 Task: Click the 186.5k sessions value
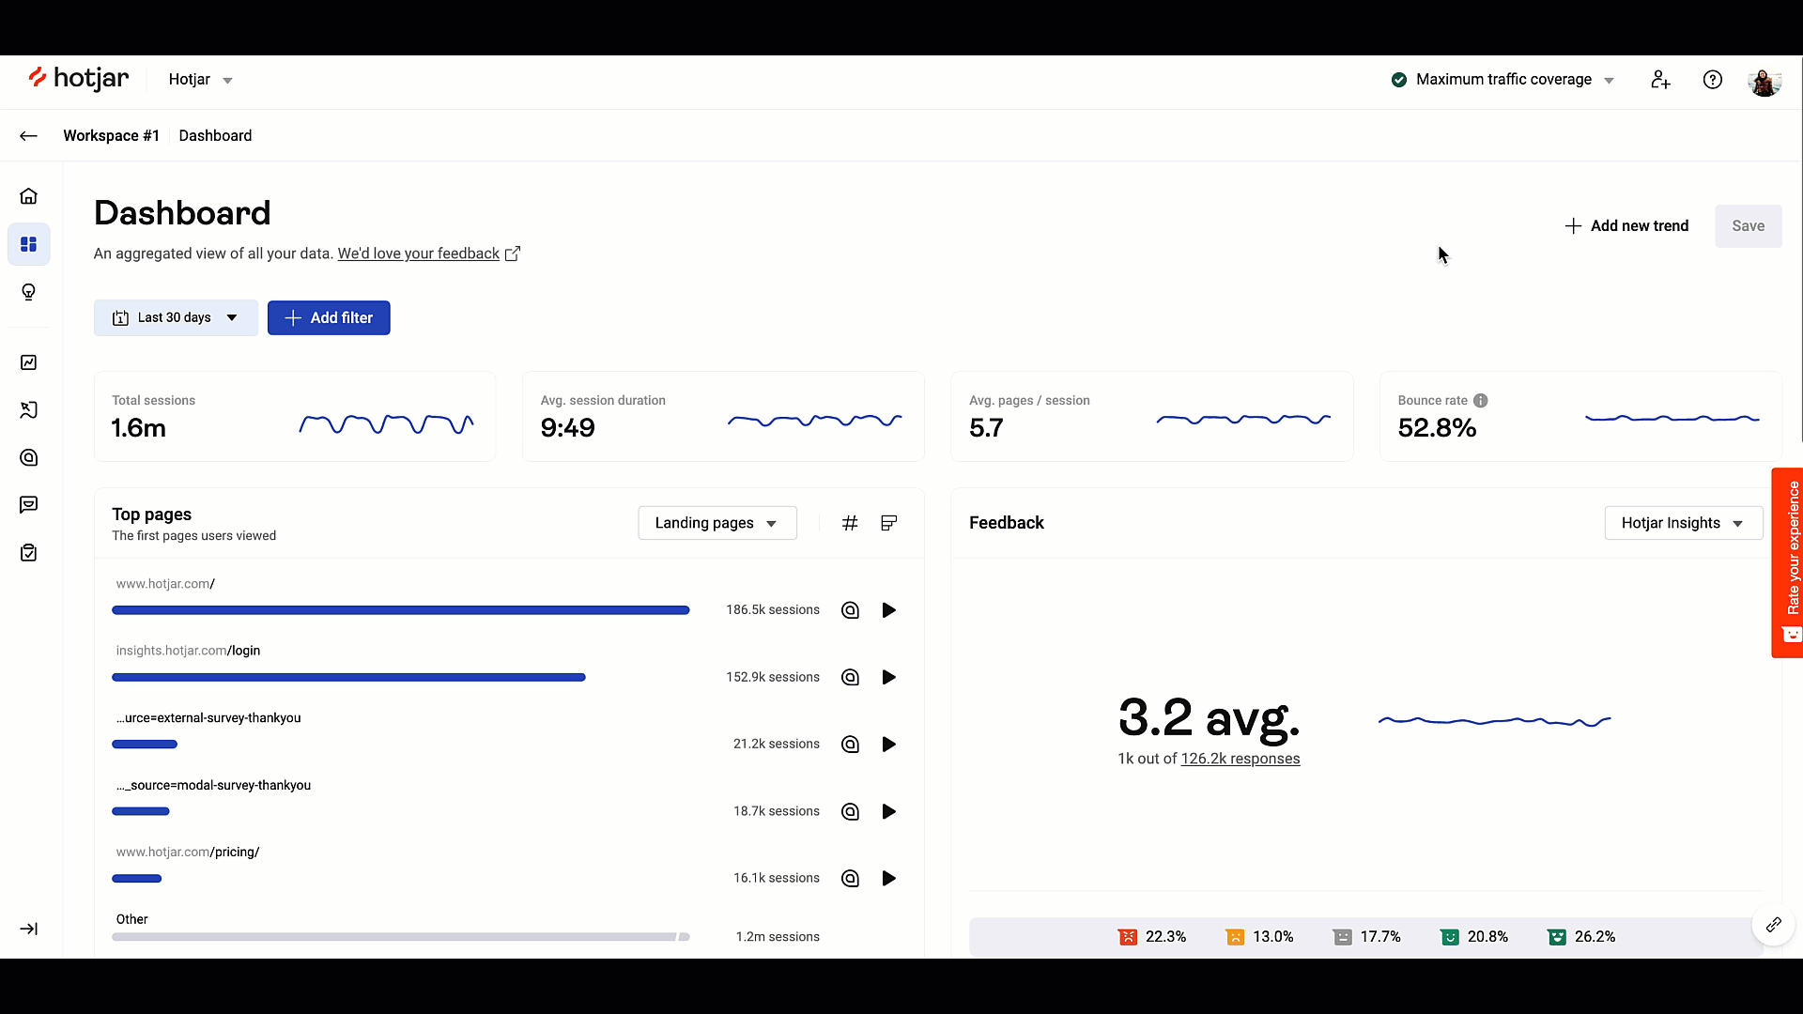click(772, 610)
